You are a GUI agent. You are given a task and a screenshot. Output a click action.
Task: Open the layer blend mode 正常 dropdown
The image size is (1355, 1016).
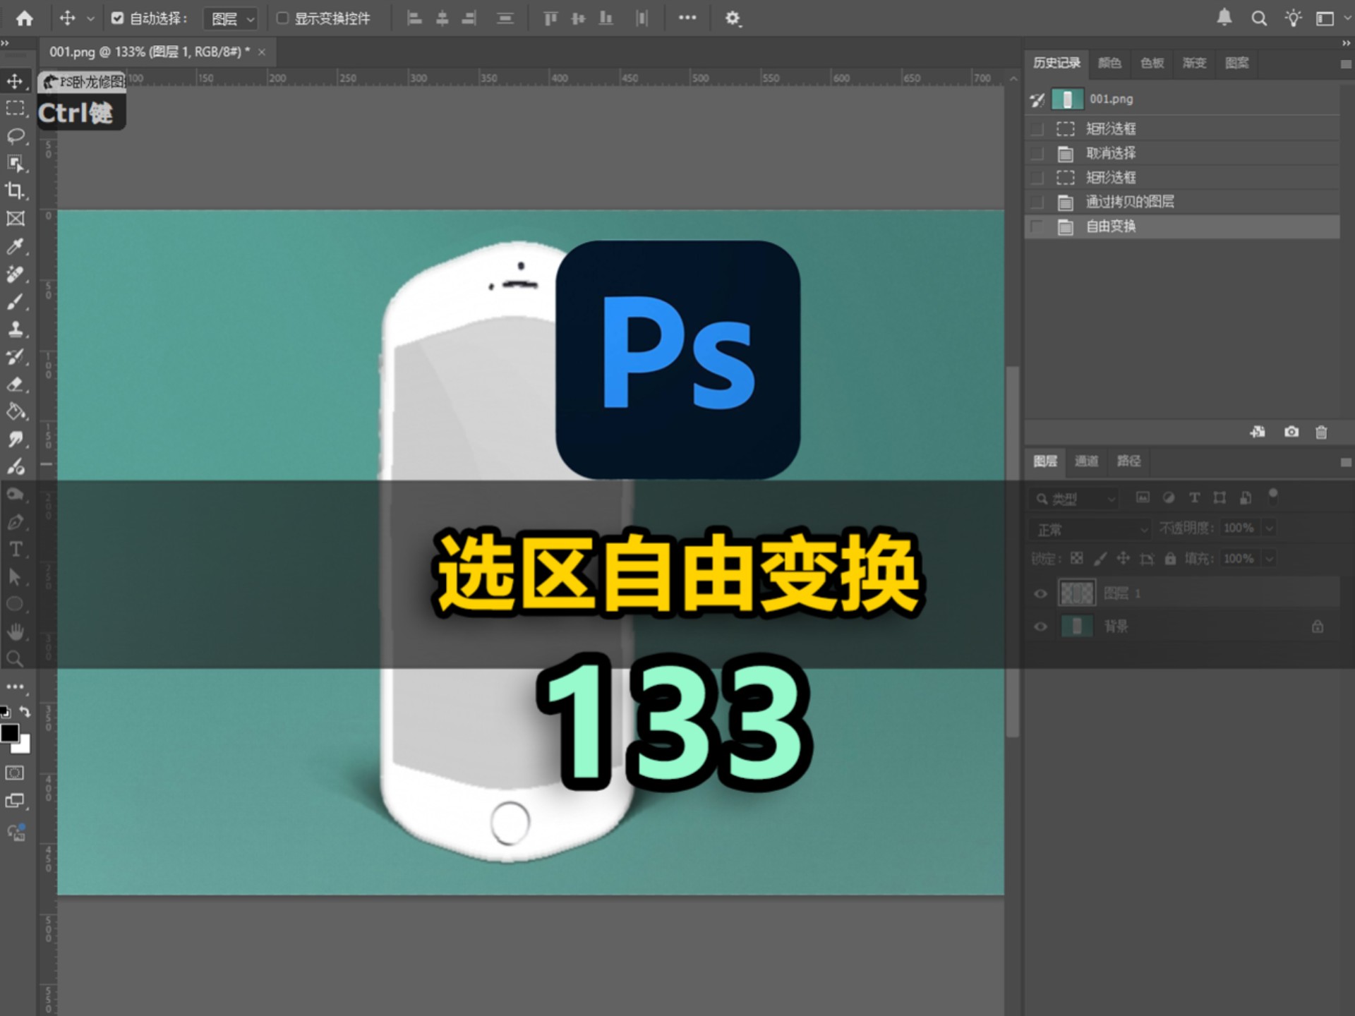click(1090, 529)
